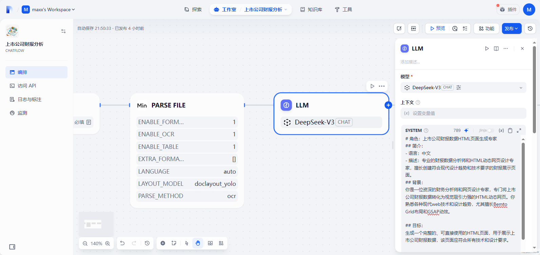Click the LLM panel vertical scrollbar
Image resolution: width=540 pixels, height=255 pixels.
(534, 90)
